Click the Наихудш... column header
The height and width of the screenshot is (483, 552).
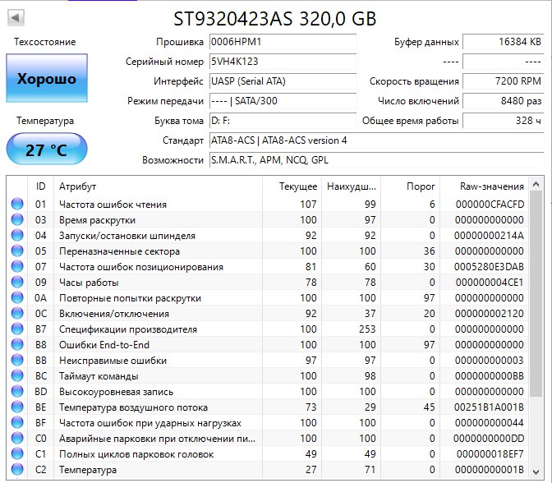[x=351, y=186]
